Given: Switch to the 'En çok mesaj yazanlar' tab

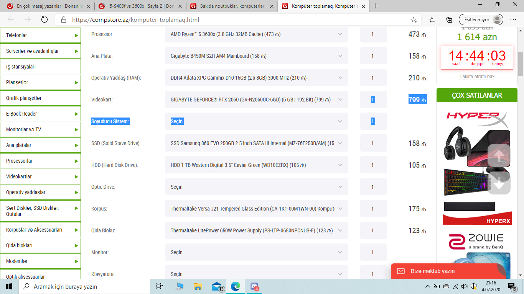Looking at the screenshot, I should coord(49,6).
